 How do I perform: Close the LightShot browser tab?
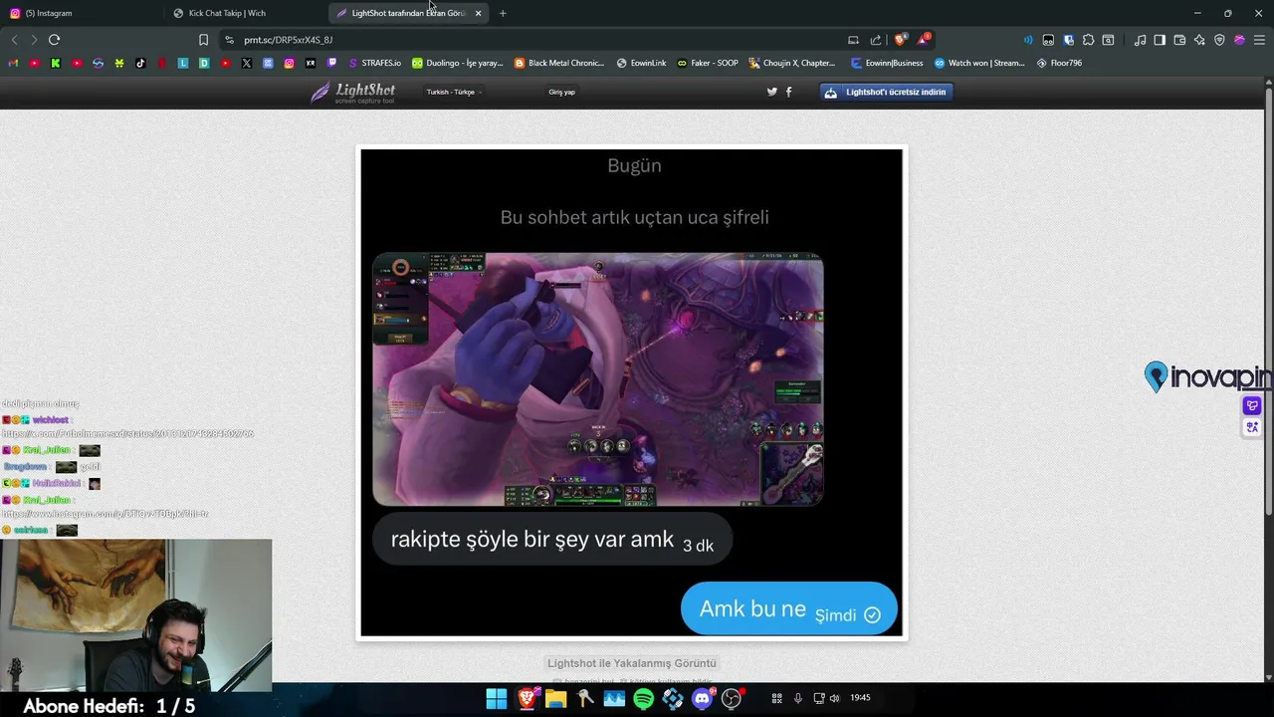pos(479,13)
